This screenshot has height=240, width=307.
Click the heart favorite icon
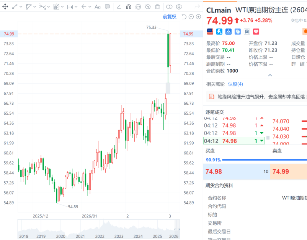[256, 31]
